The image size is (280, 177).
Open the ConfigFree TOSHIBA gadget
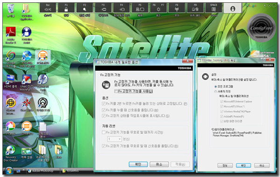261,28
